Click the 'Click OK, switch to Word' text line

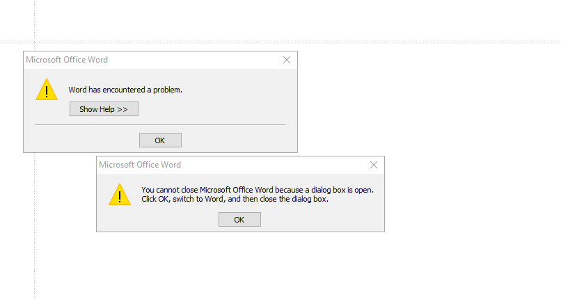tap(234, 199)
